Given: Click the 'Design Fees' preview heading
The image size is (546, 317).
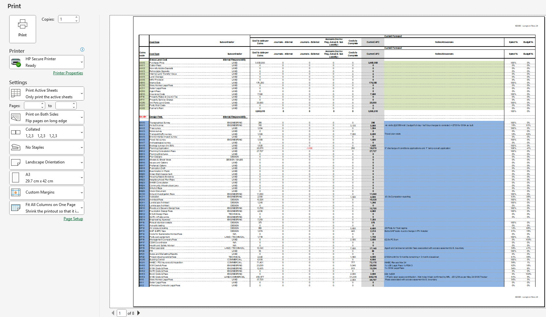Looking at the screenshot, I should click(156, 117).
